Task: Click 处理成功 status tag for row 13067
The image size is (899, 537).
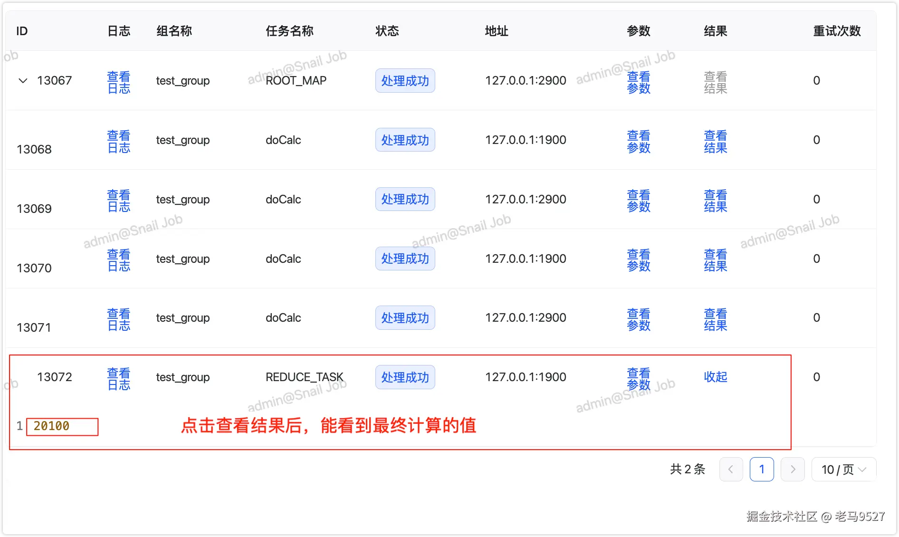Action: [x=405, y=80]
